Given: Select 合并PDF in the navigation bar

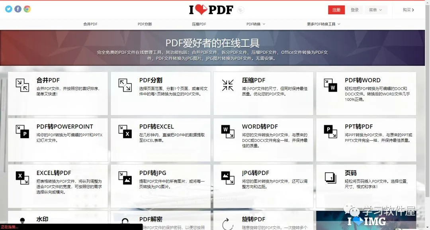Looking at the screenshot, I should tap(90, 24).
